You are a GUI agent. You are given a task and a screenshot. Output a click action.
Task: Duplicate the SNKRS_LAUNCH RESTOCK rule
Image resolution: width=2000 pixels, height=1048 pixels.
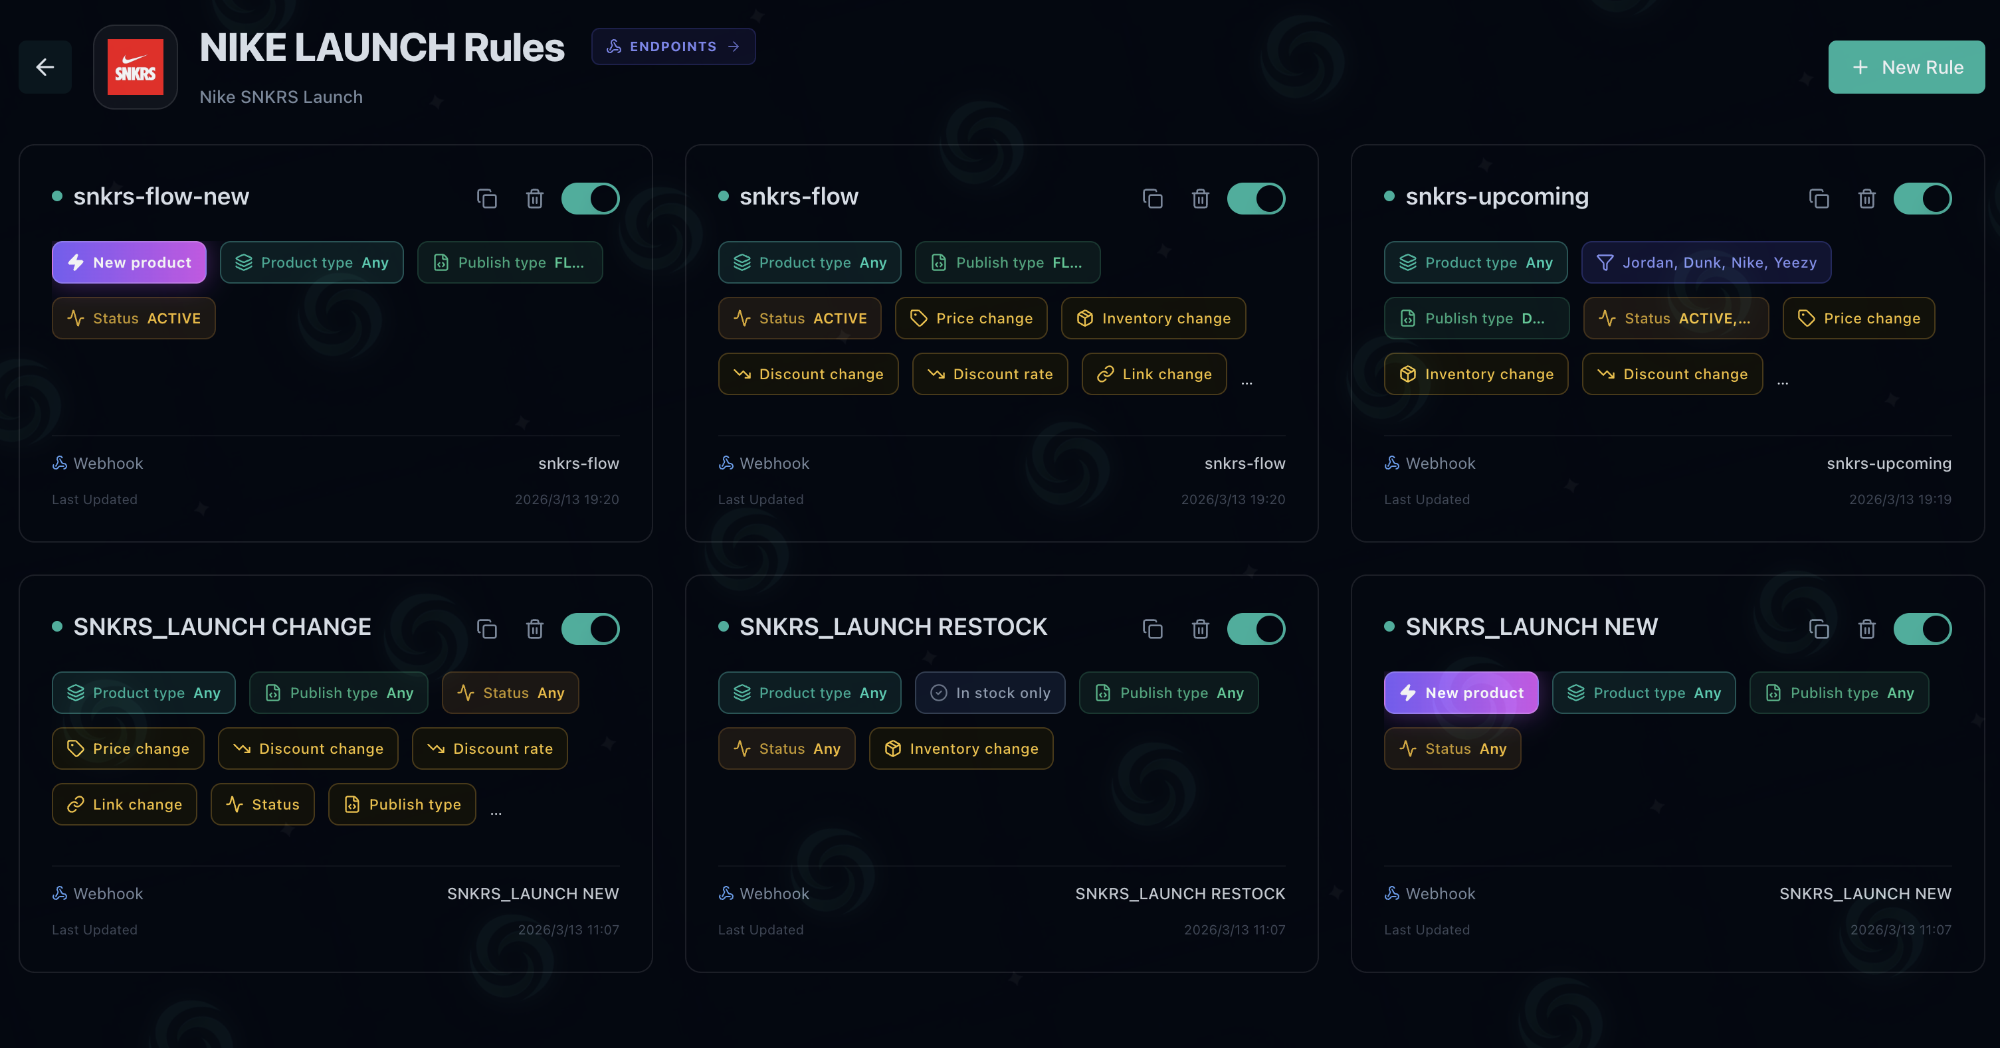click(x=1153, y=629)
